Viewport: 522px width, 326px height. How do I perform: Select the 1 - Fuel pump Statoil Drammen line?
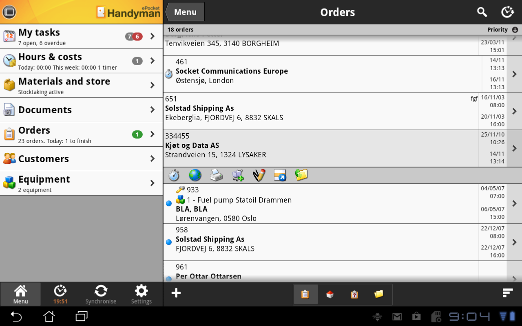pos(239,200)
